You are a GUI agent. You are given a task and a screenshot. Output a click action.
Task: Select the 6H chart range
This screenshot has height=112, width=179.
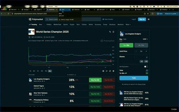(x=34, y=71)
